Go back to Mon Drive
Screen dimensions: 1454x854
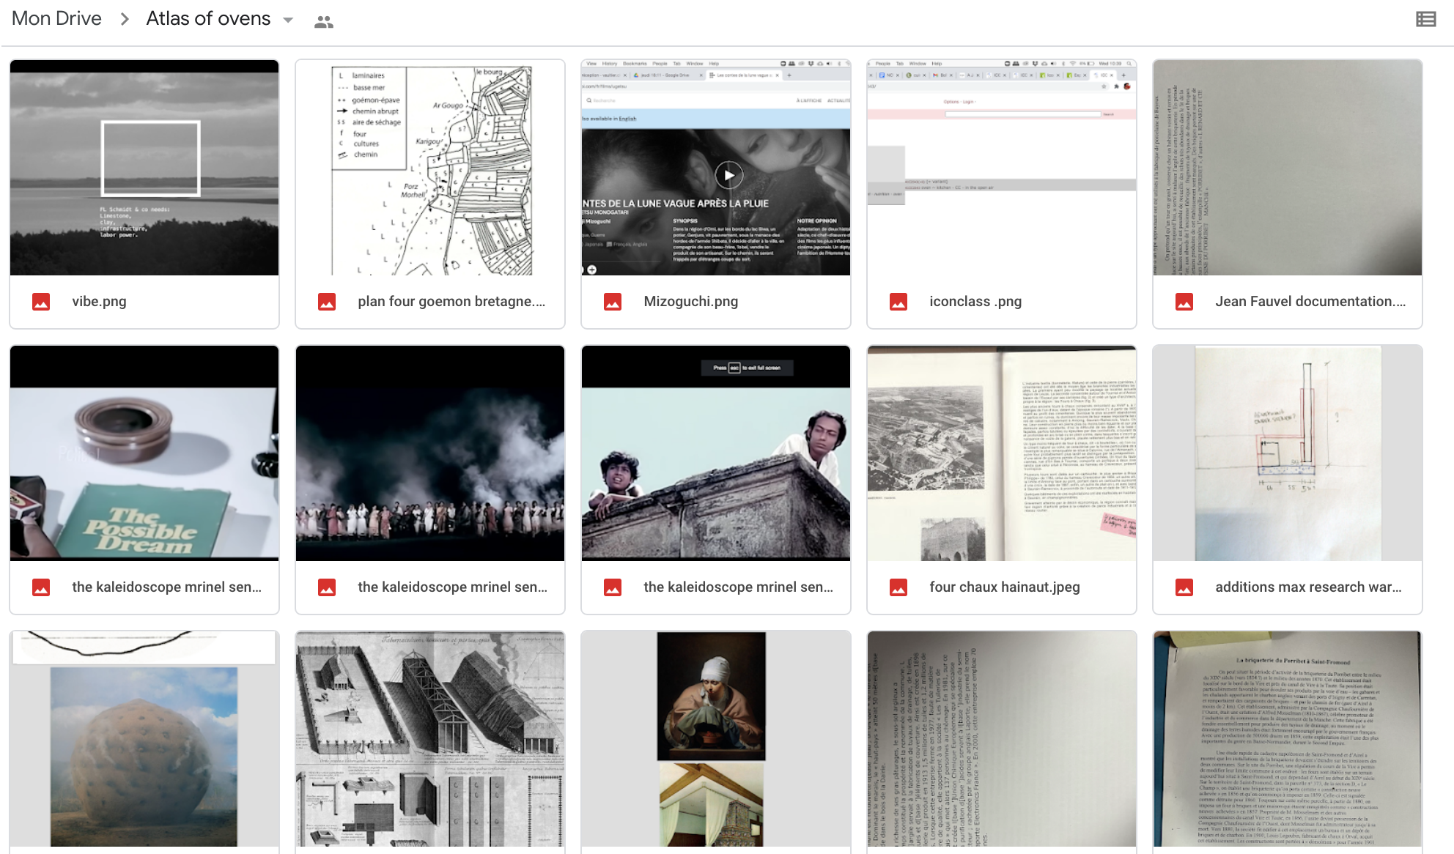(56, 19)
